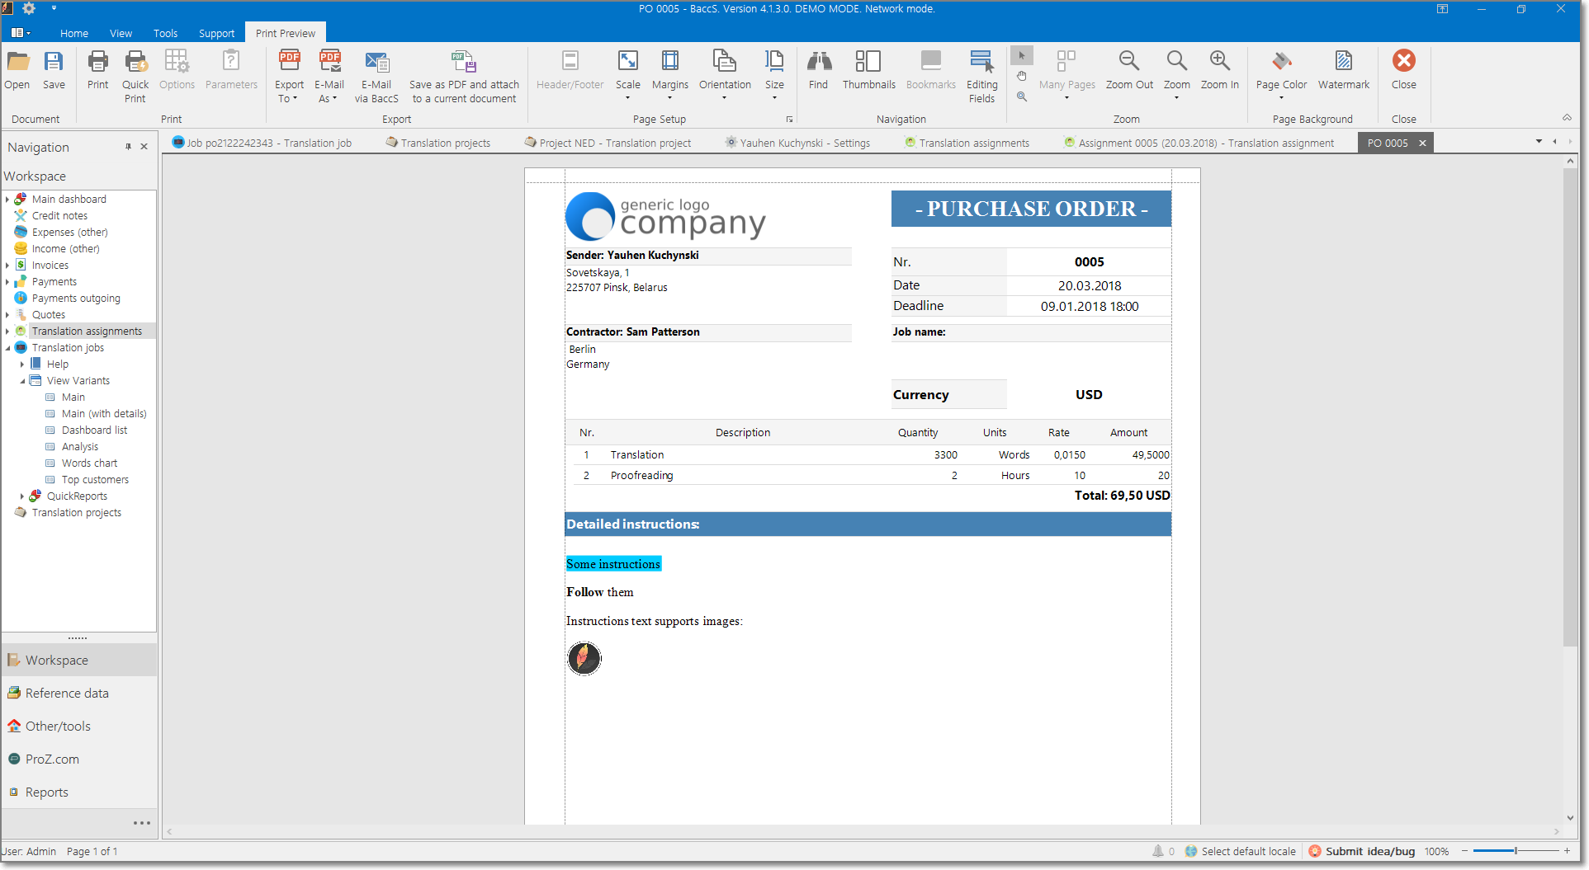
Task: Click E-Mail via BaccS icon
Action: pyautogui.click(x=376, y=76)
